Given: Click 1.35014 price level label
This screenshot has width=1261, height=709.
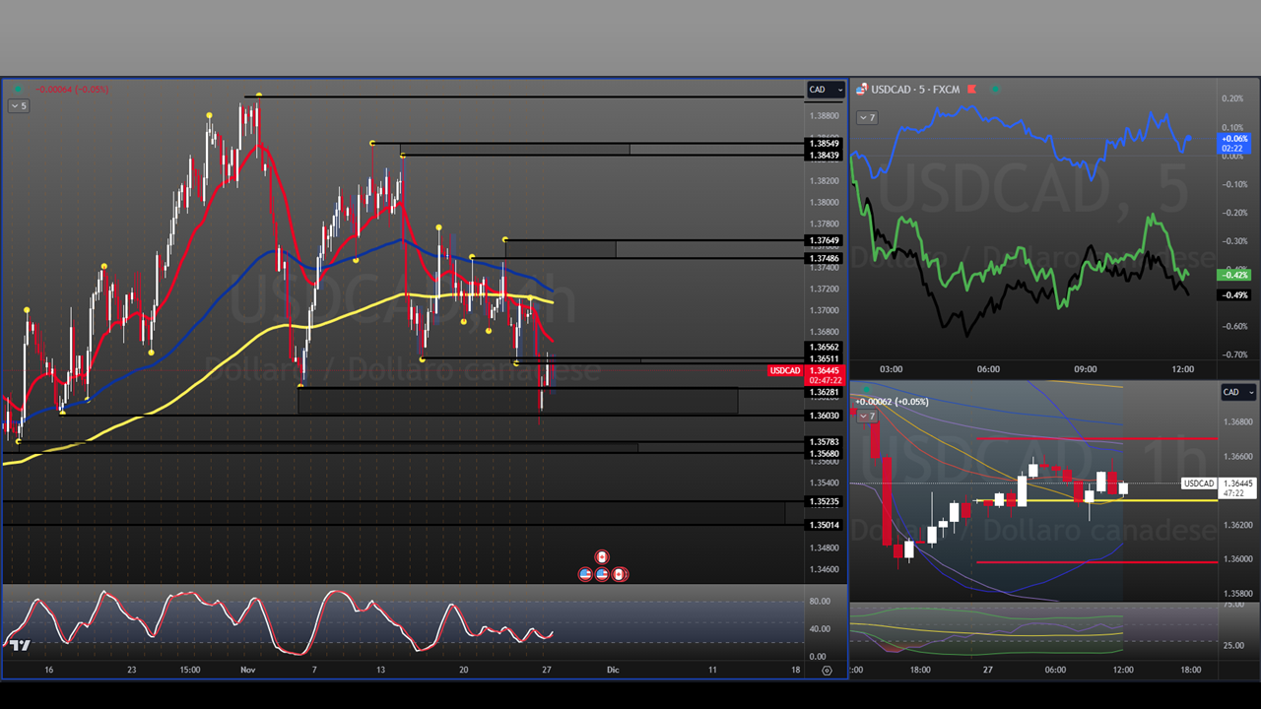Looking at the screenshot, I should click(x=824, y=526).
